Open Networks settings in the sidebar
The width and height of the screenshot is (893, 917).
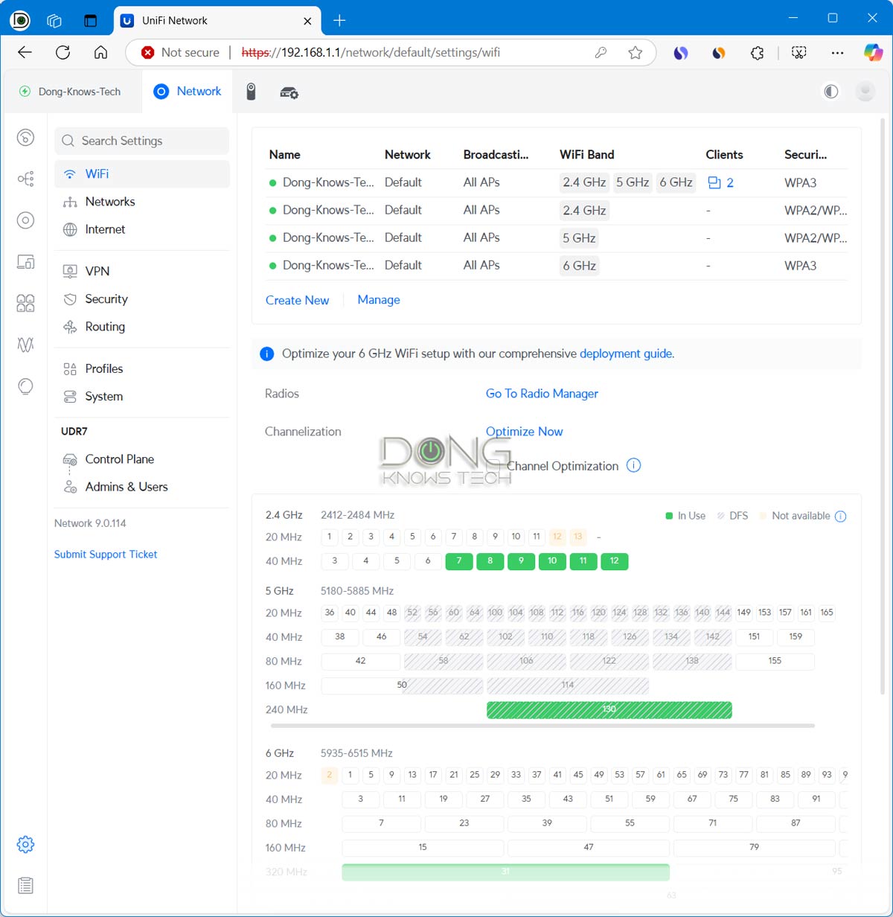(109, 202)
